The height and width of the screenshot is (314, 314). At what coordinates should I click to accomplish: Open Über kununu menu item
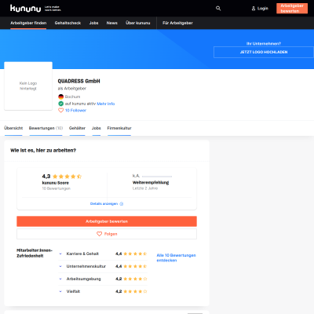tap(138, 23)
